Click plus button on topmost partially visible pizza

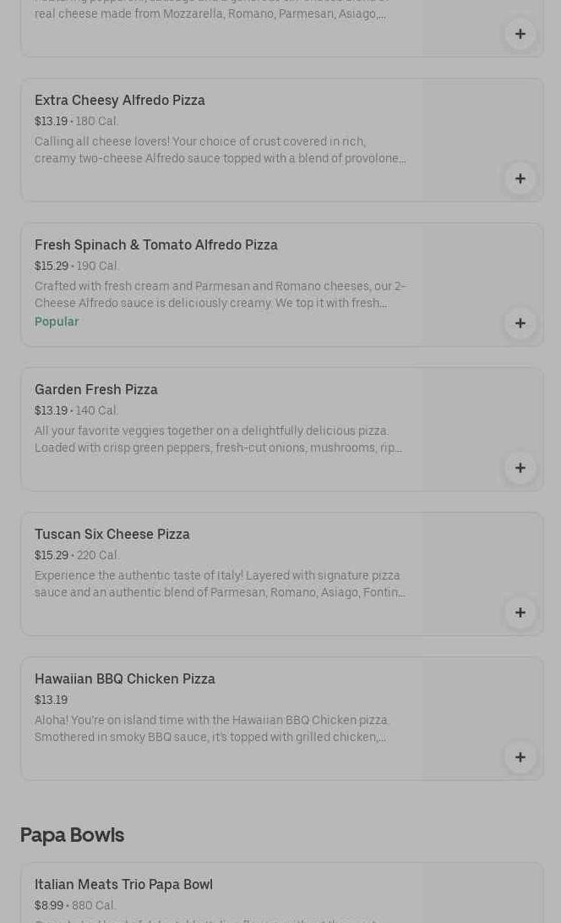(x=520, y=34)
